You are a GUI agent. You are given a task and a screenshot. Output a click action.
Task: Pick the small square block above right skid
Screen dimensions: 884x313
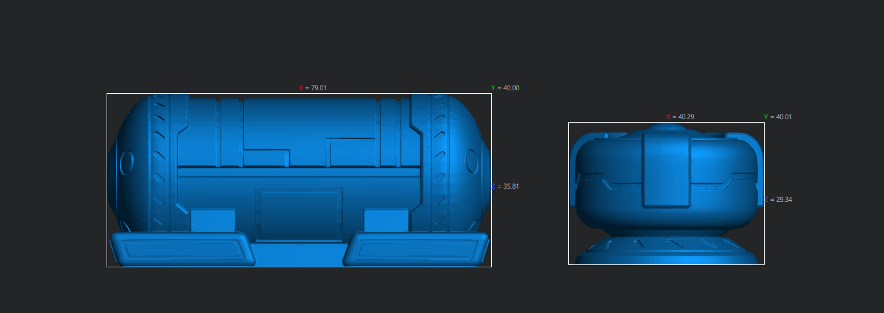point(385,220)
